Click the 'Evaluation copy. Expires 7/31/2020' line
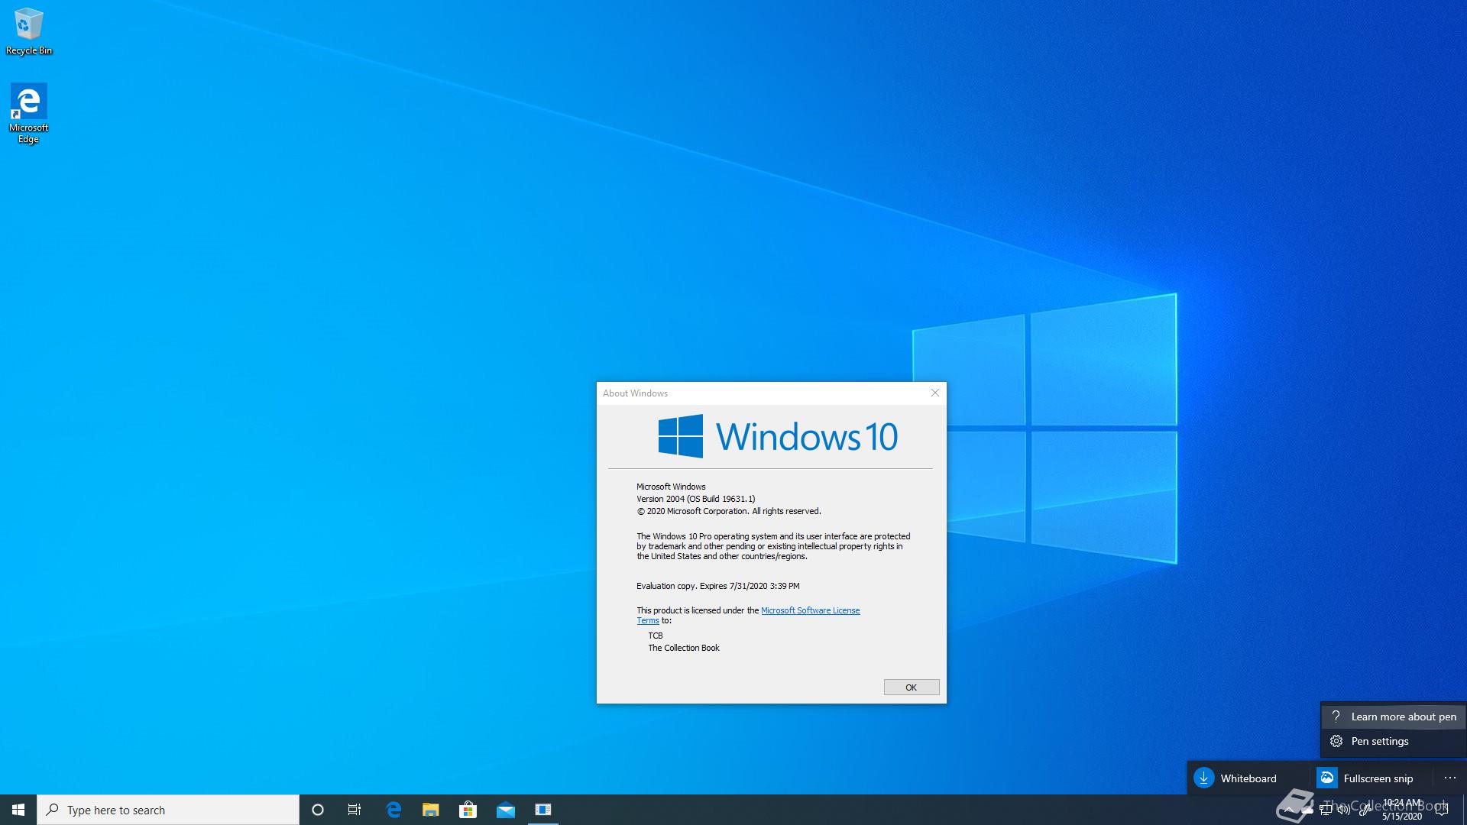This screenshot has width=1467, height=825. point(718,586)
